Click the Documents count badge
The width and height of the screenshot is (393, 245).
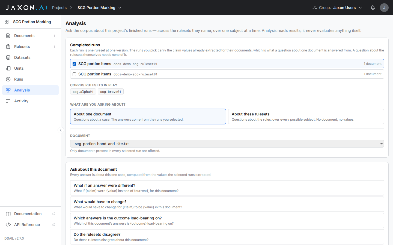pos(54,36)
